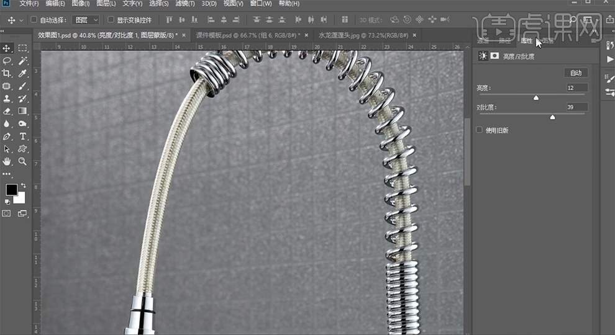615x335 pixels.
Task: Select the Lasso tool
Action: (x=7, y=61)
